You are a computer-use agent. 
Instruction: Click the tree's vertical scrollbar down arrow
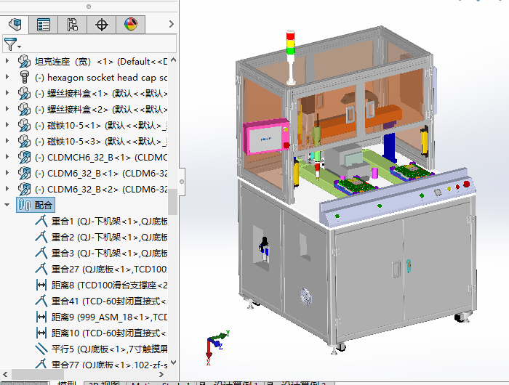pyautogui.click(x=173, y=362)
